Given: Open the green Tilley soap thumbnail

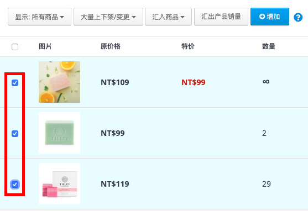Looking at the screenshot, I should pyautogui.click(x=59, y=133).
